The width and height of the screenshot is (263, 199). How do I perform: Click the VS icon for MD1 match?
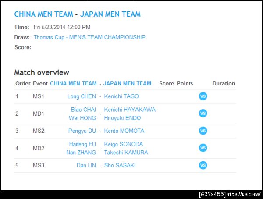(x=203, y=114)
